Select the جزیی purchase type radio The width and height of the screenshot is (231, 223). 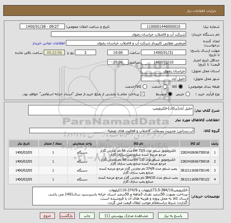(x=188, y=94)
